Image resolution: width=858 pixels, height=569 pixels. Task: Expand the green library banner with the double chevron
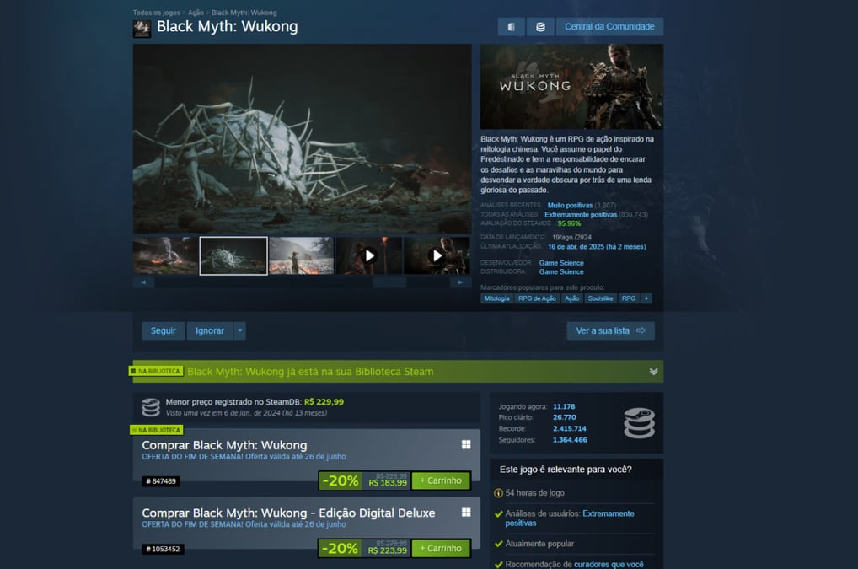click(653, 372)
